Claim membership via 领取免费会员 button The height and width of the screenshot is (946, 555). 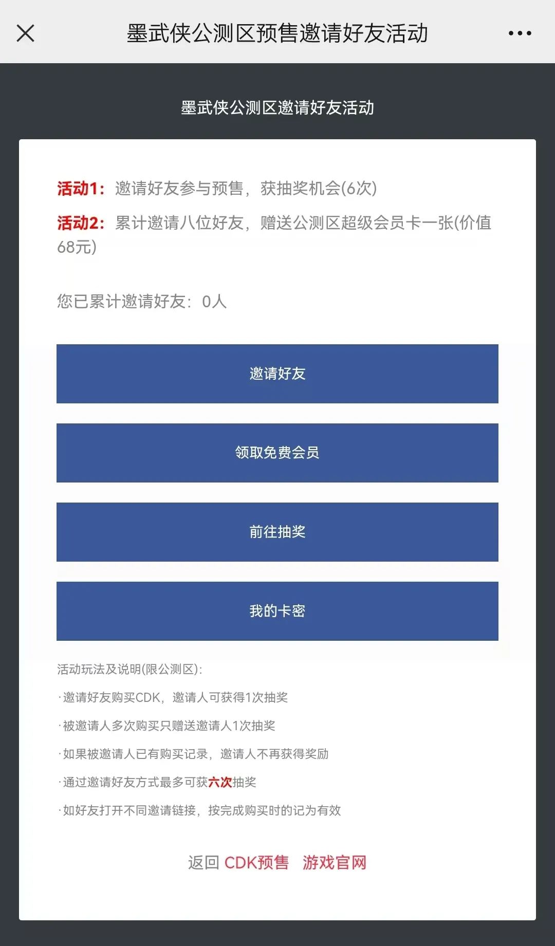pyautogui.click(x=277, y=453)
